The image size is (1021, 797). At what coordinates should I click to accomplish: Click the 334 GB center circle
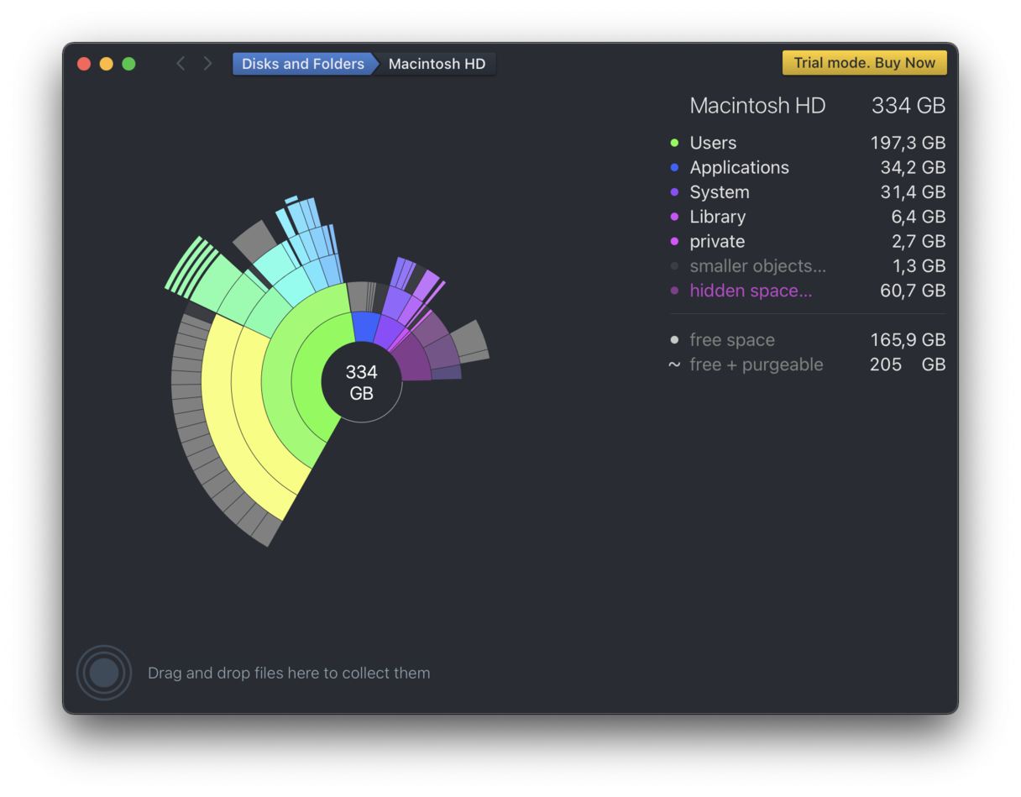point(362,383)
